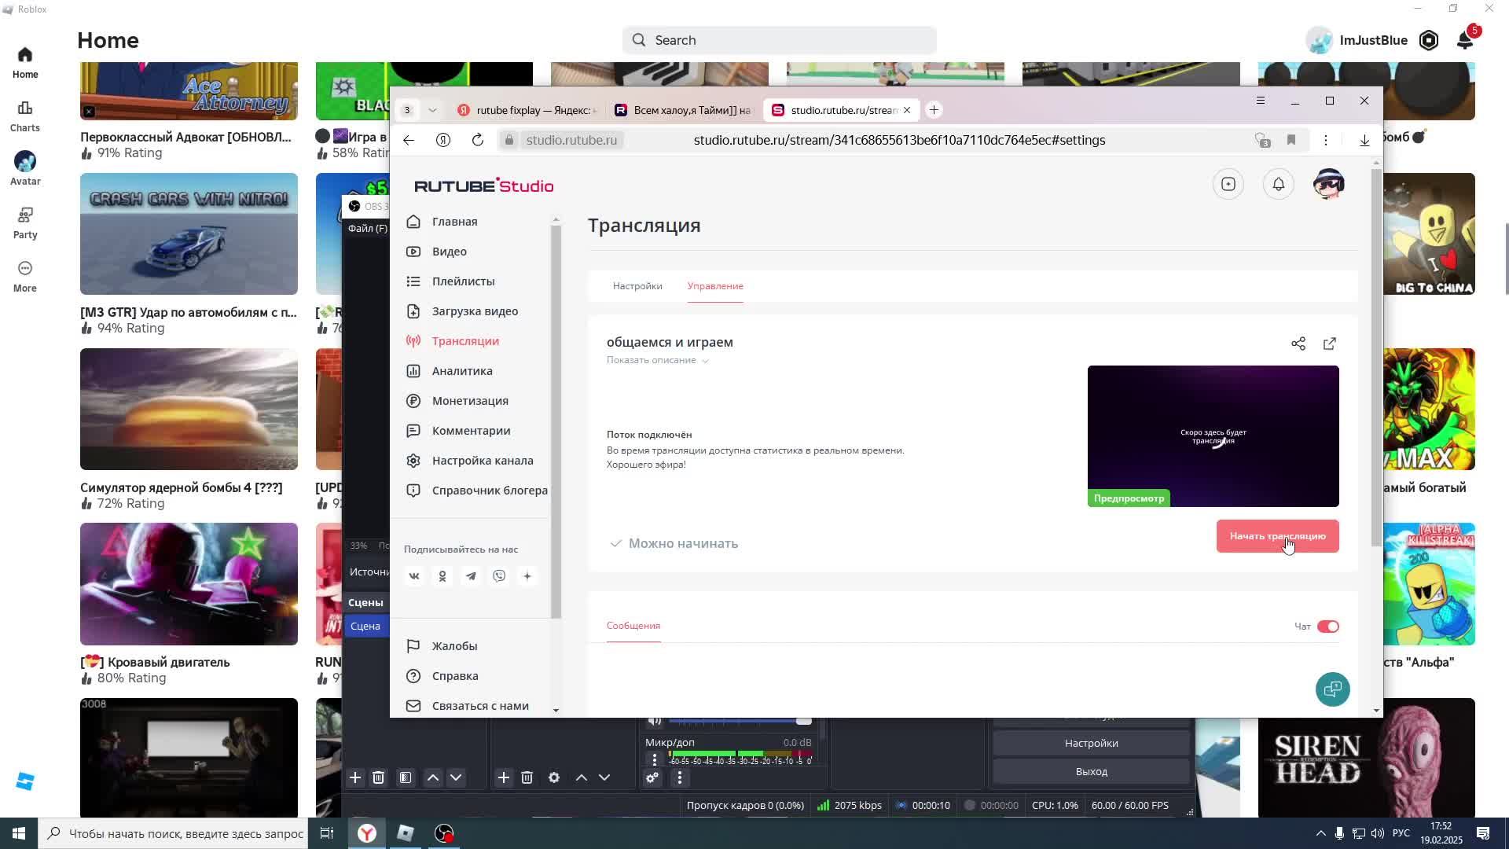Click the Robux icon in Roblox header
Viewport: 1509px width, 849px height.
click(x=1429, y=40)
